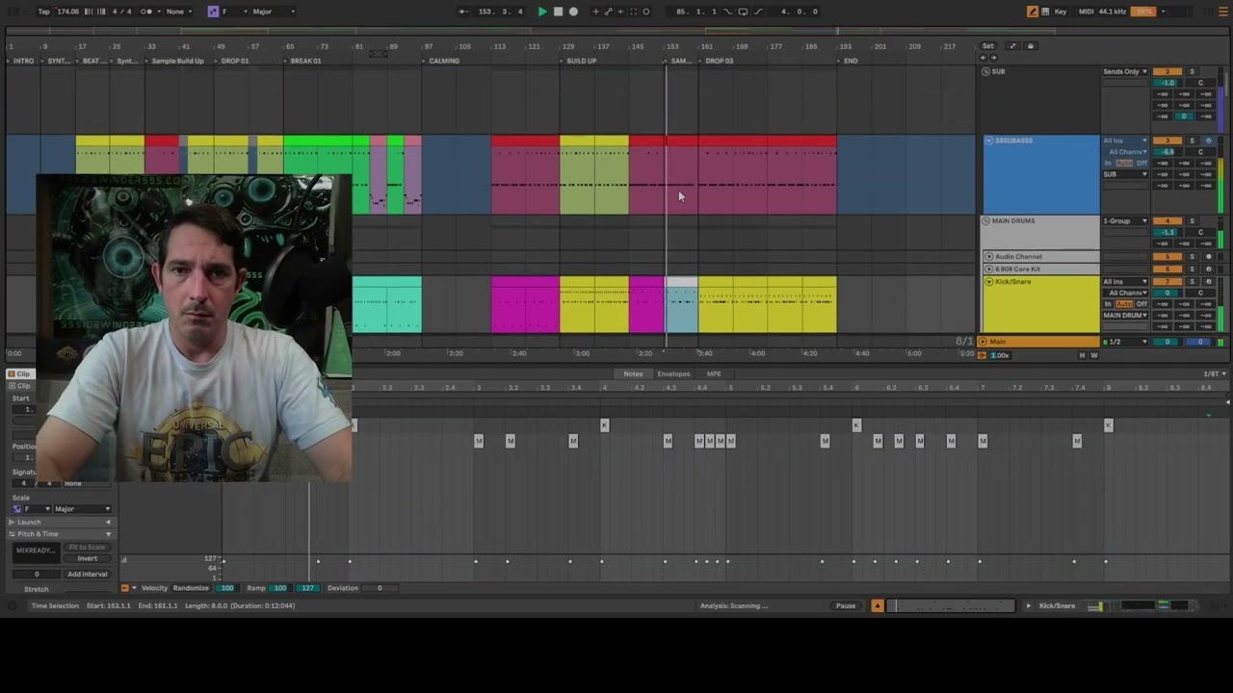Click the lock icon next to Set
Viewport: 1233px width, 693px height.
pos(1030,45)
